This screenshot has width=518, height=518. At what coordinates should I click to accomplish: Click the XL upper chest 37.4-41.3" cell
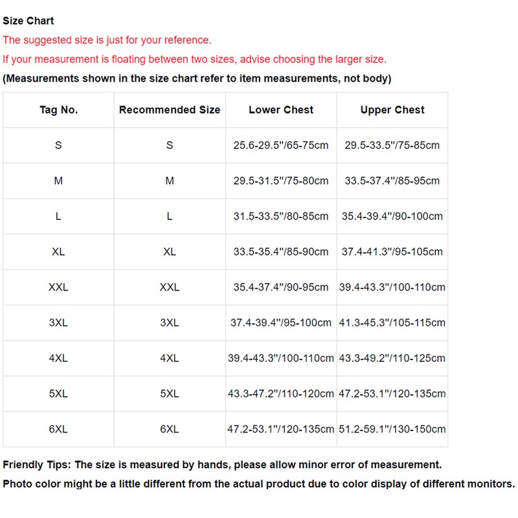tap(392, 252)
